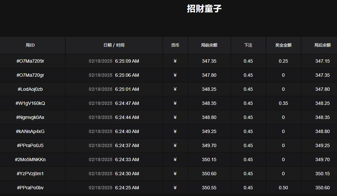
Task: Select the 局后余额 column header
Action: click(322, 45)
